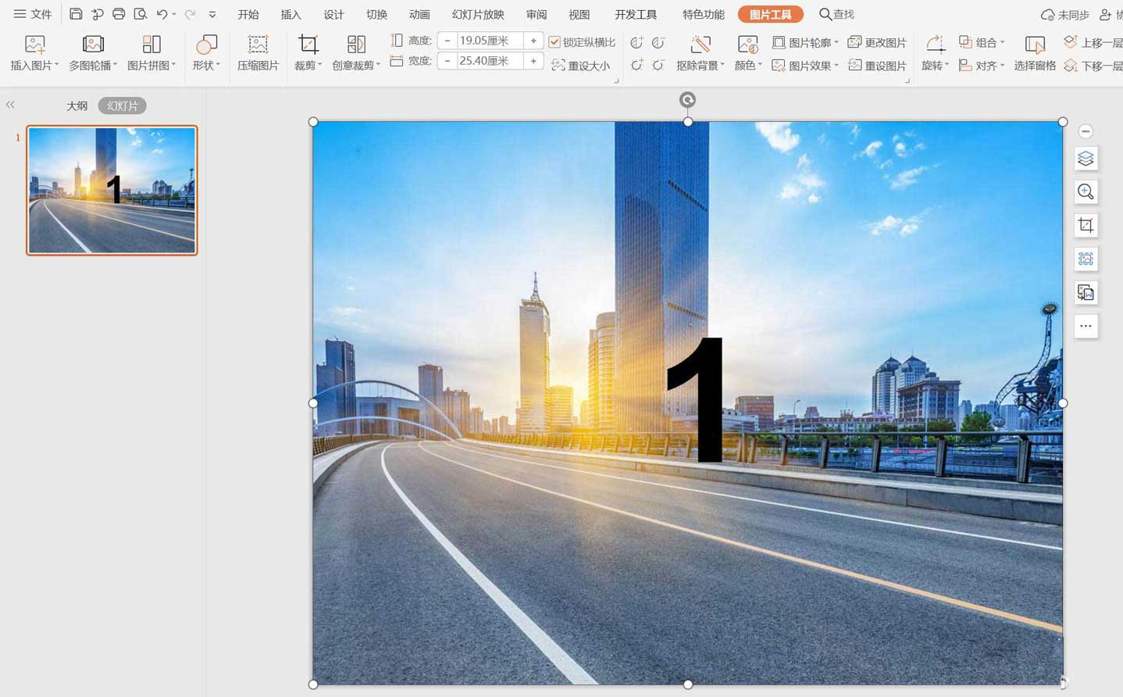The image size is (1123, 697).
Task: Click the layers icon in floating sidebar
Action: point(1086,159)
